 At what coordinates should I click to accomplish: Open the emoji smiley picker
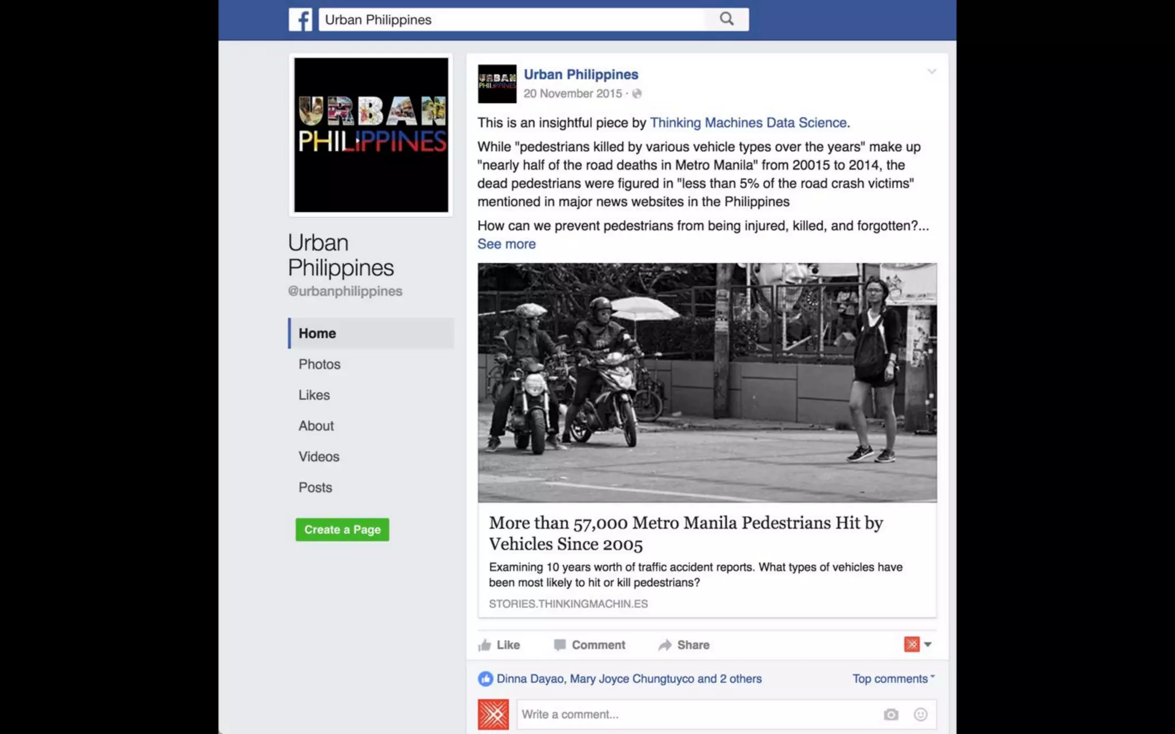coord(920,715)
